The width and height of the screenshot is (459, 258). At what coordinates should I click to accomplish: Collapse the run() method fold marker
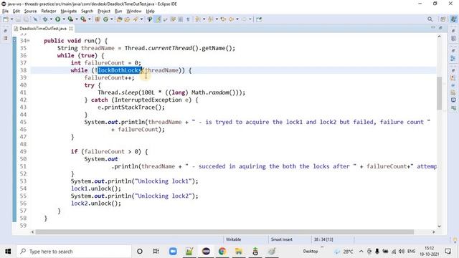coord(29,41)
